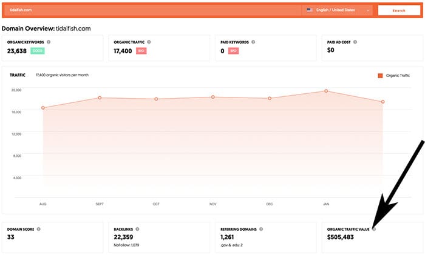Select the AUG data point on chart
The height and width of the screenshot is (255, 425).
point(43,108)
